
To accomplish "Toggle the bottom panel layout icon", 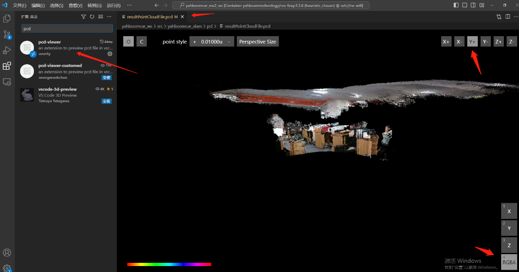I will click(465, 5).
